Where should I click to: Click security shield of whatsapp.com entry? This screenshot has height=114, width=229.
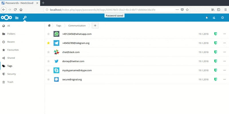pos(216,34)
